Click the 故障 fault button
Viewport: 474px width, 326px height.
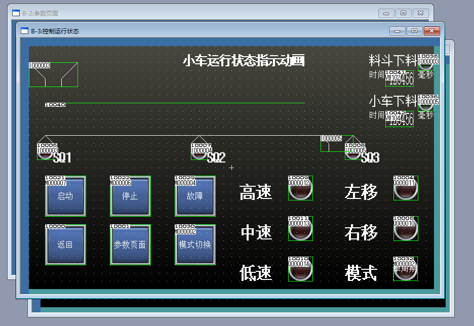click(x=195, y=196)
